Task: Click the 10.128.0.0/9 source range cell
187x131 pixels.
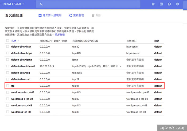Action: coord(47,66)
